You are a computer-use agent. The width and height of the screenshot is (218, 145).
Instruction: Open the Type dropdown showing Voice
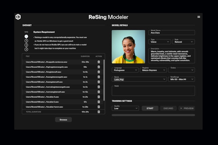coord(160,42)
